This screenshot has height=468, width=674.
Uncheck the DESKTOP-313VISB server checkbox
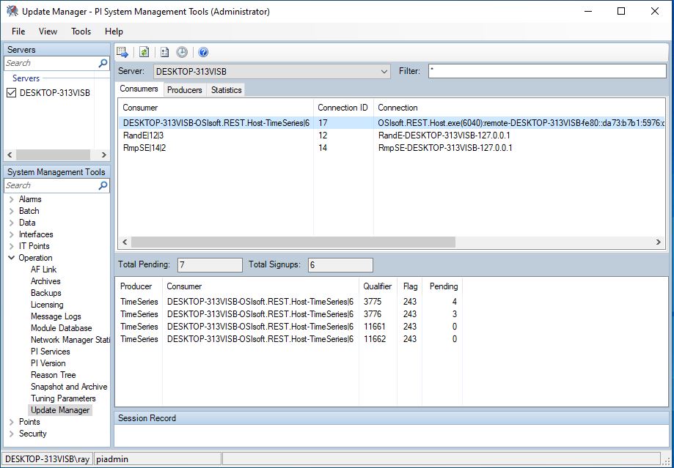tap(11, 93)
